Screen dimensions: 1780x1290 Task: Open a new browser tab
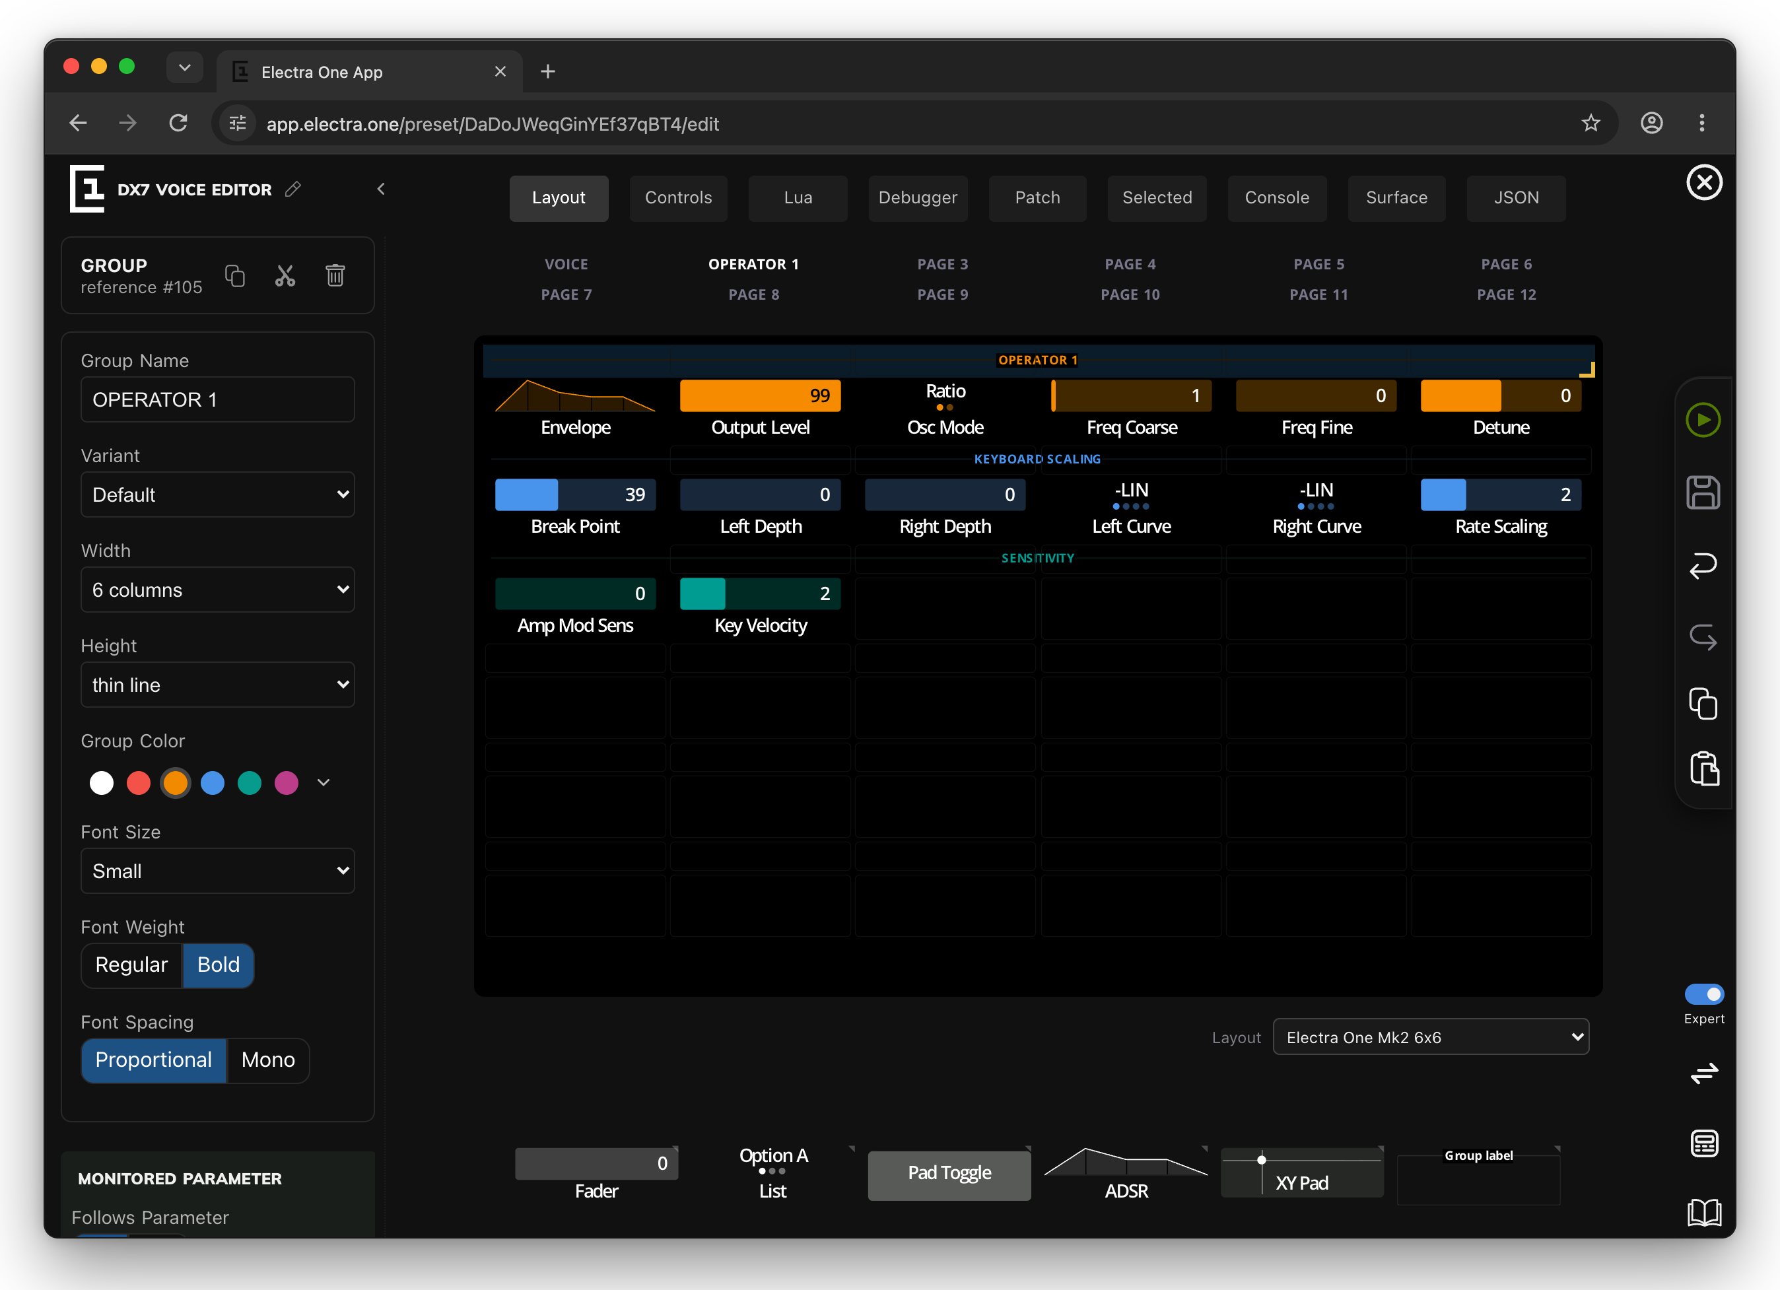click(x=548, y=71)
